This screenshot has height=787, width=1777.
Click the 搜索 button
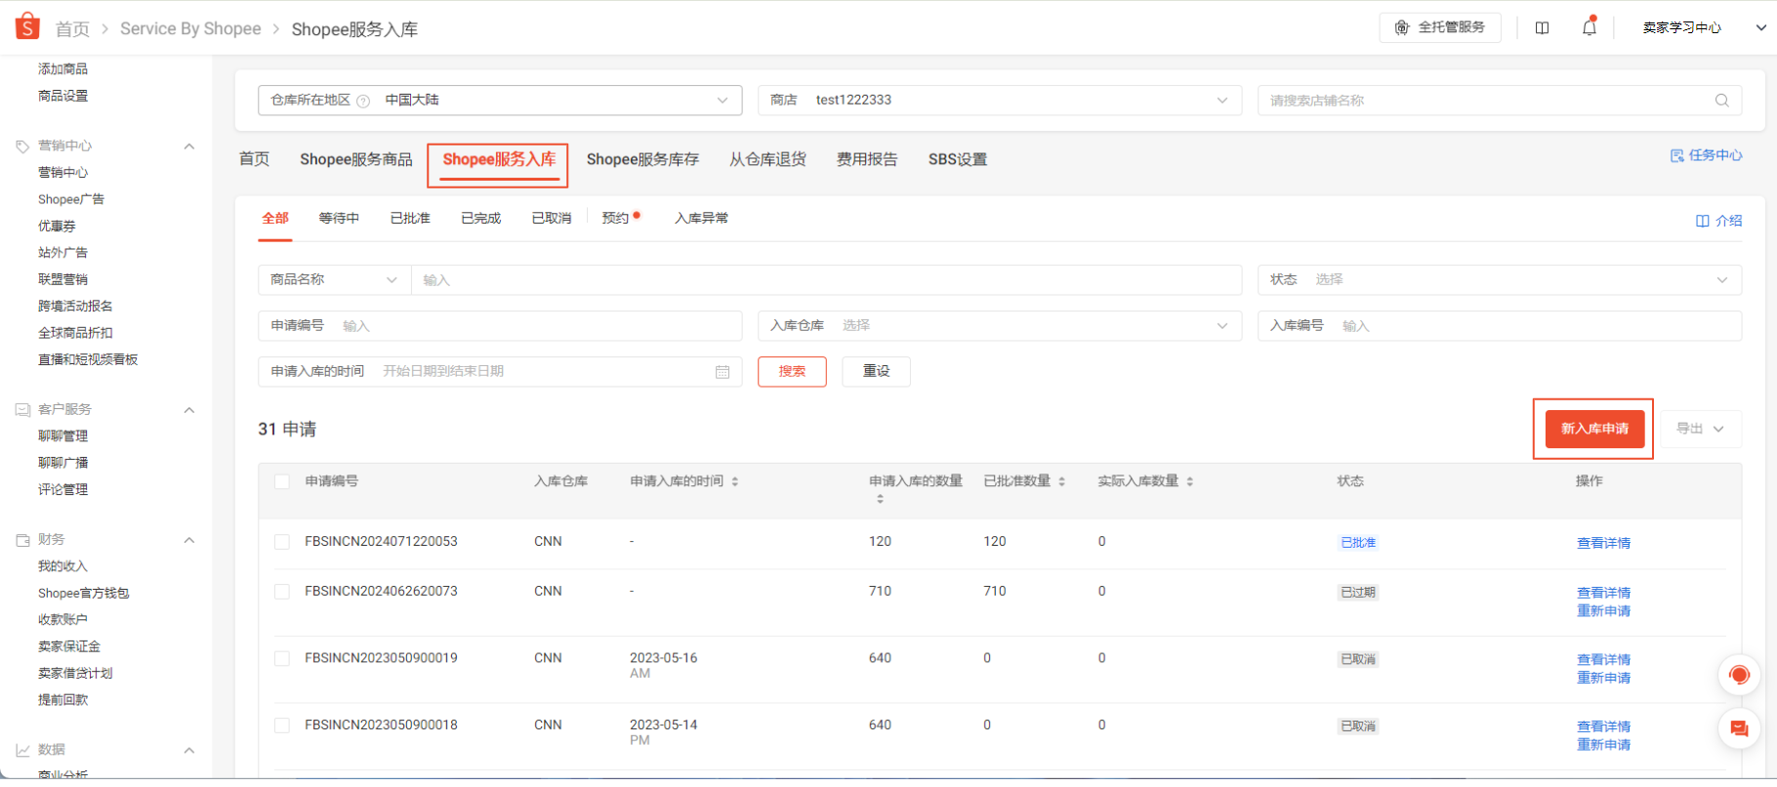[x=792, y=371]
